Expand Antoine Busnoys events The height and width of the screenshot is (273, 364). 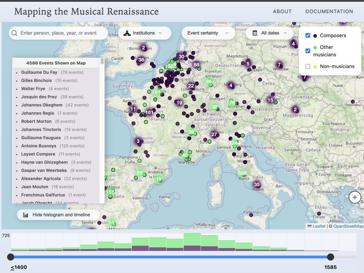point(17,146)
